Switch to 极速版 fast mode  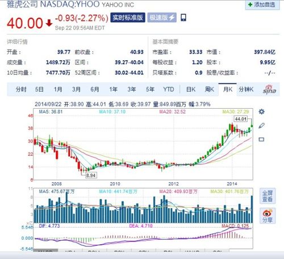[162, 18]
